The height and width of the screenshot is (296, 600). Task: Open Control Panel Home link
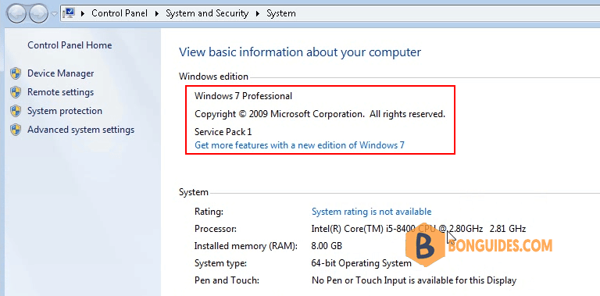tap(70, 45)
